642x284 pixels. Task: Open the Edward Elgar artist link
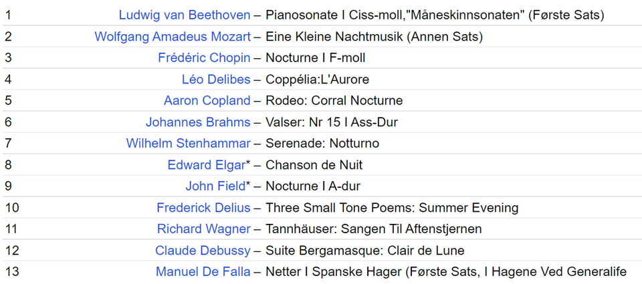207,164
